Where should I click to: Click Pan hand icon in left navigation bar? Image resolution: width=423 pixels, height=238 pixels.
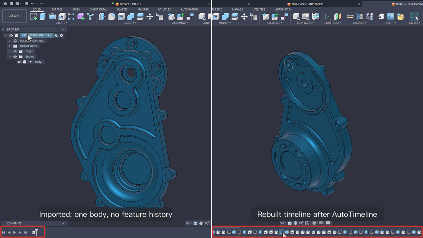[x=201, y=223]
